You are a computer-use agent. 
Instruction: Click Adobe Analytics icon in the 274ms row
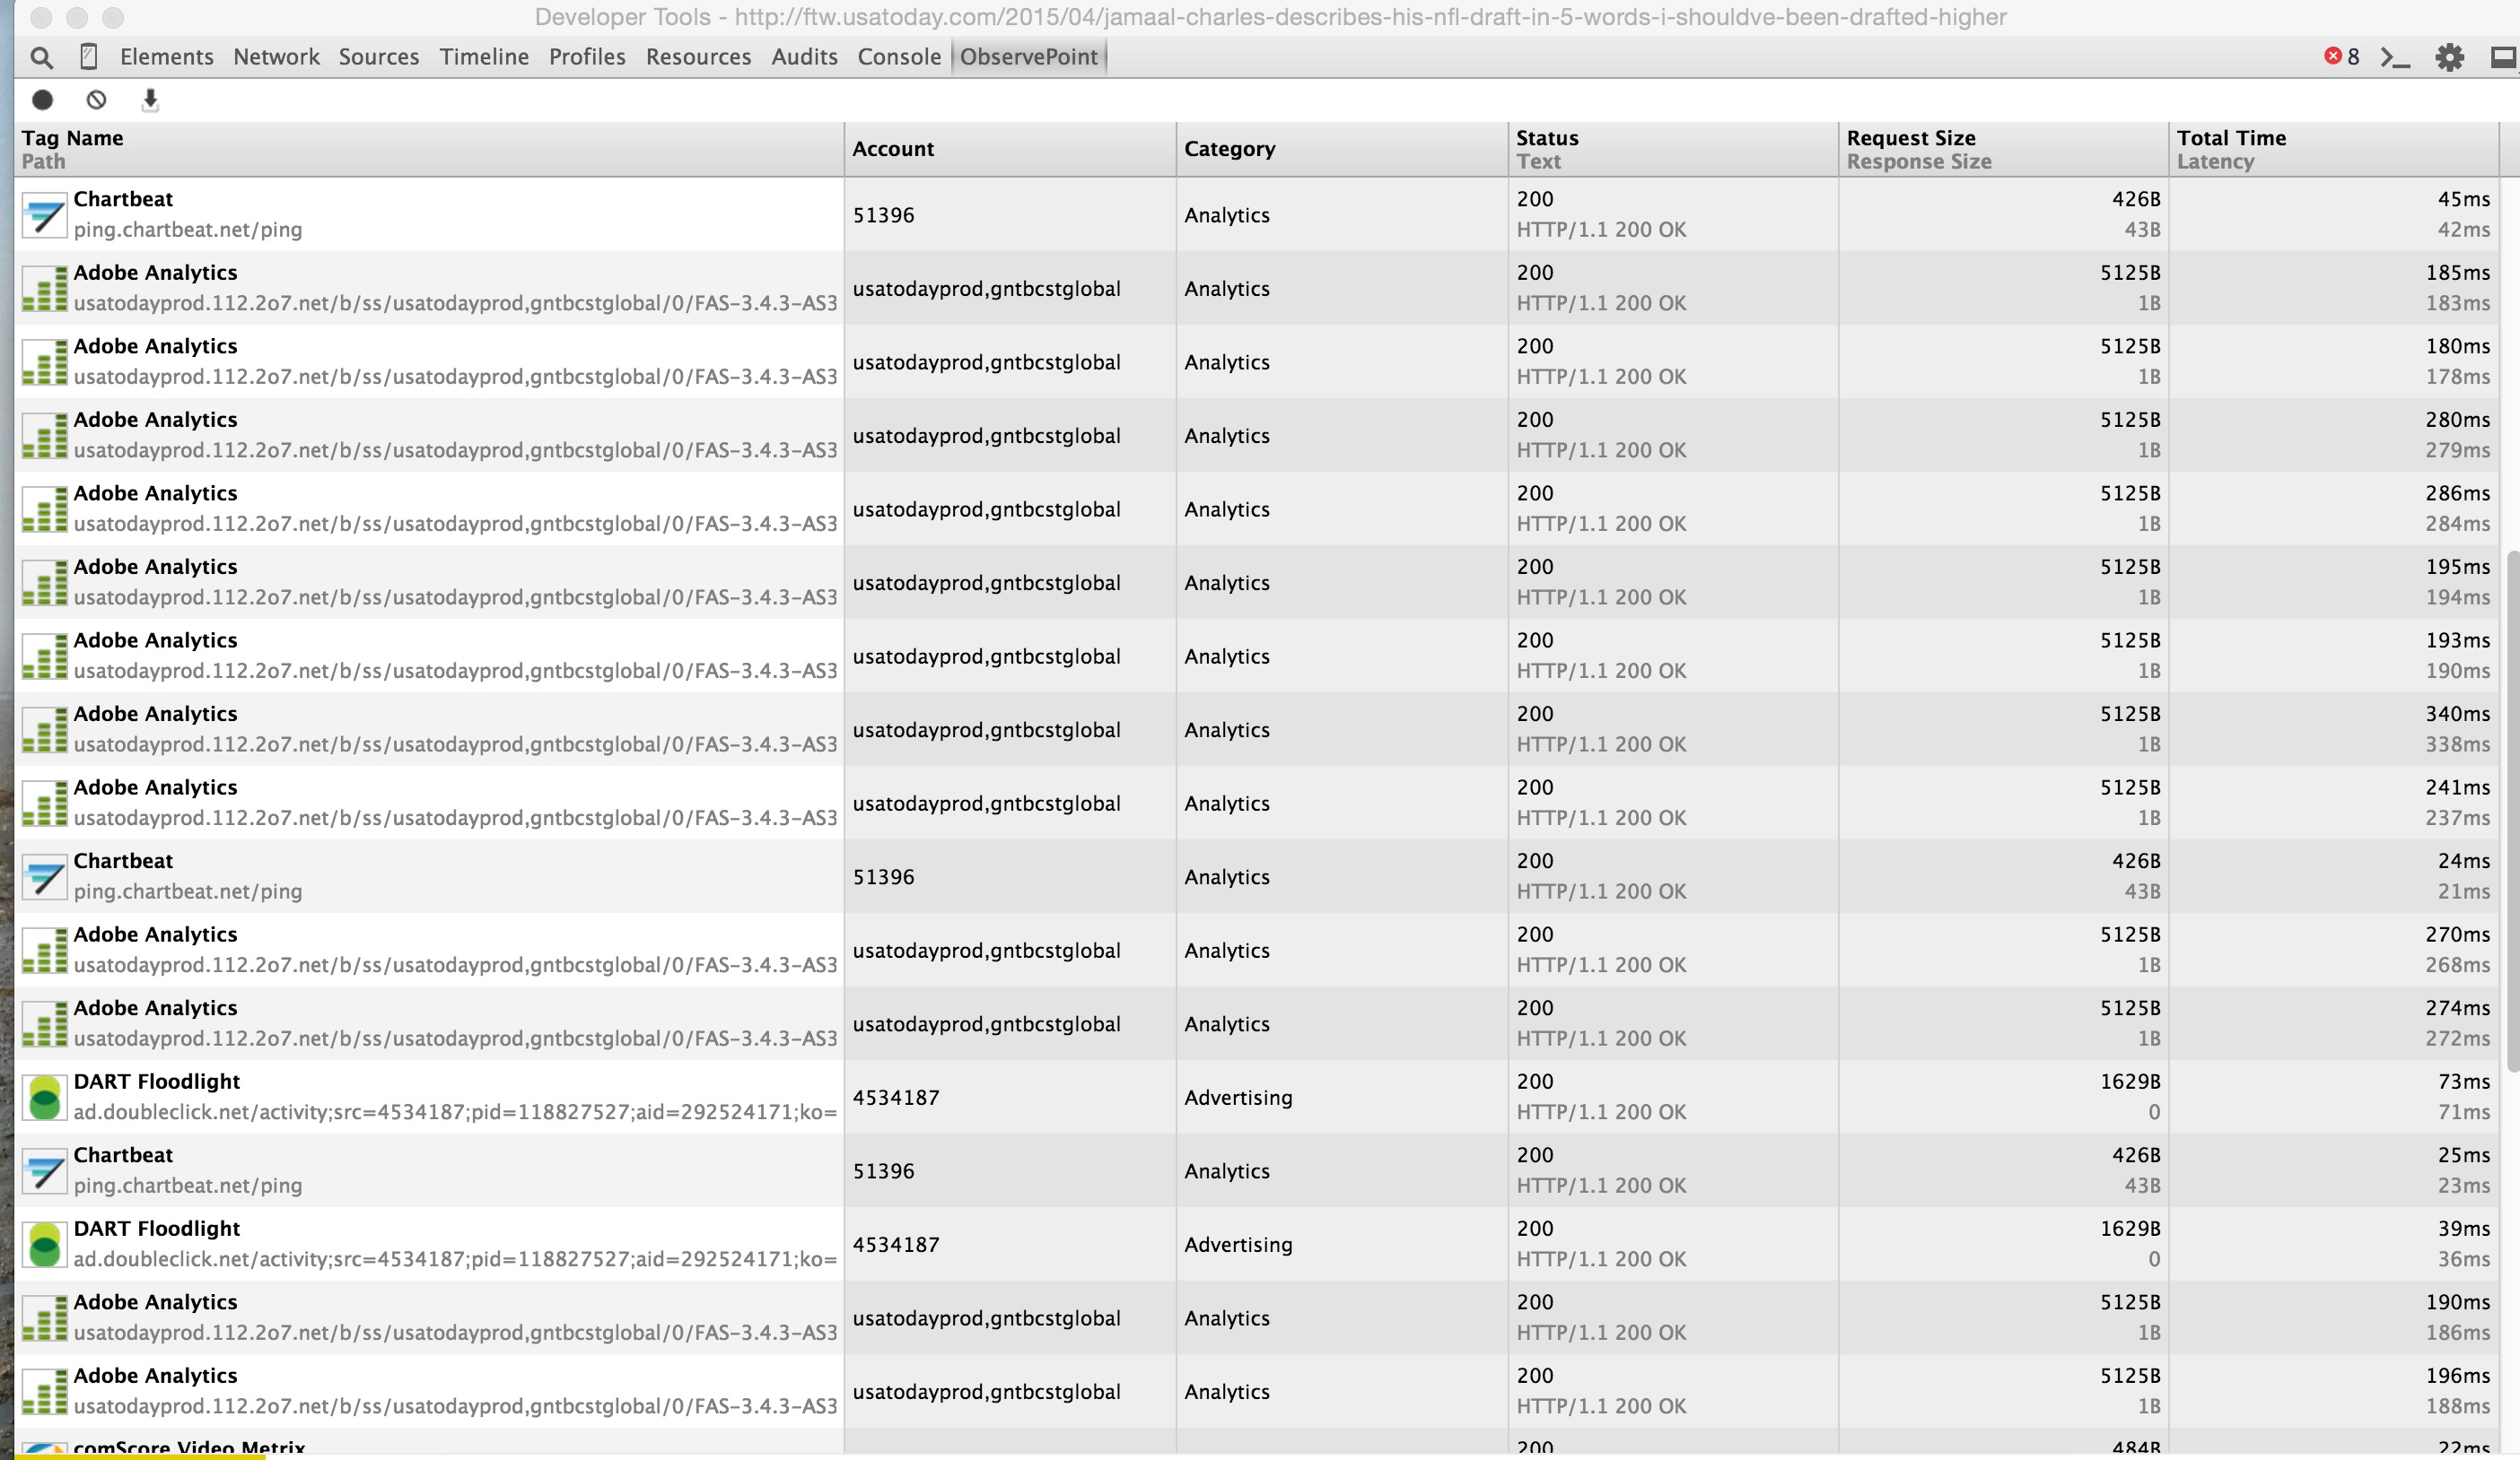point(45,1024)
